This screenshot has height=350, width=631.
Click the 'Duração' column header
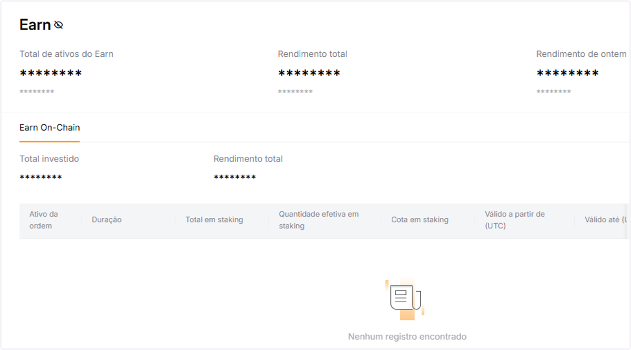(106, 219)
